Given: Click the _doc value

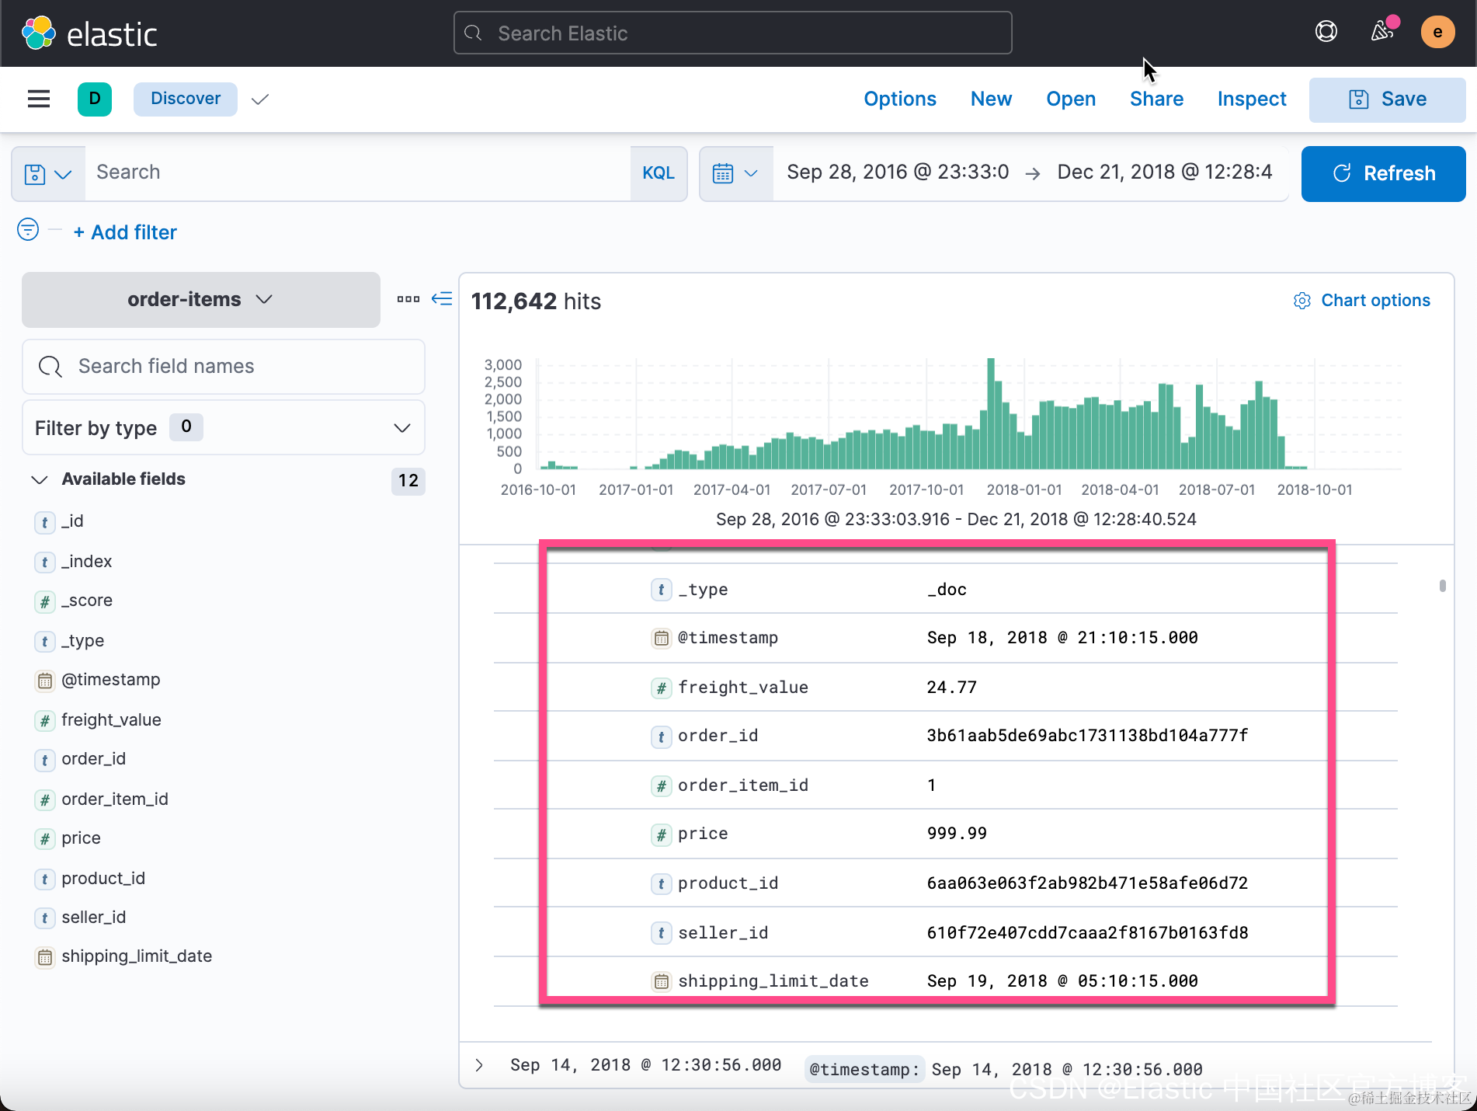Looking at the screenshot, I should click(x=947, y=590).
